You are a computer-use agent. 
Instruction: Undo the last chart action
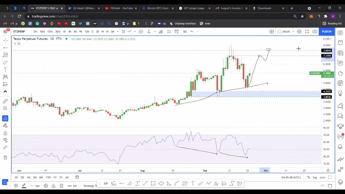click(x=192, y=32)
